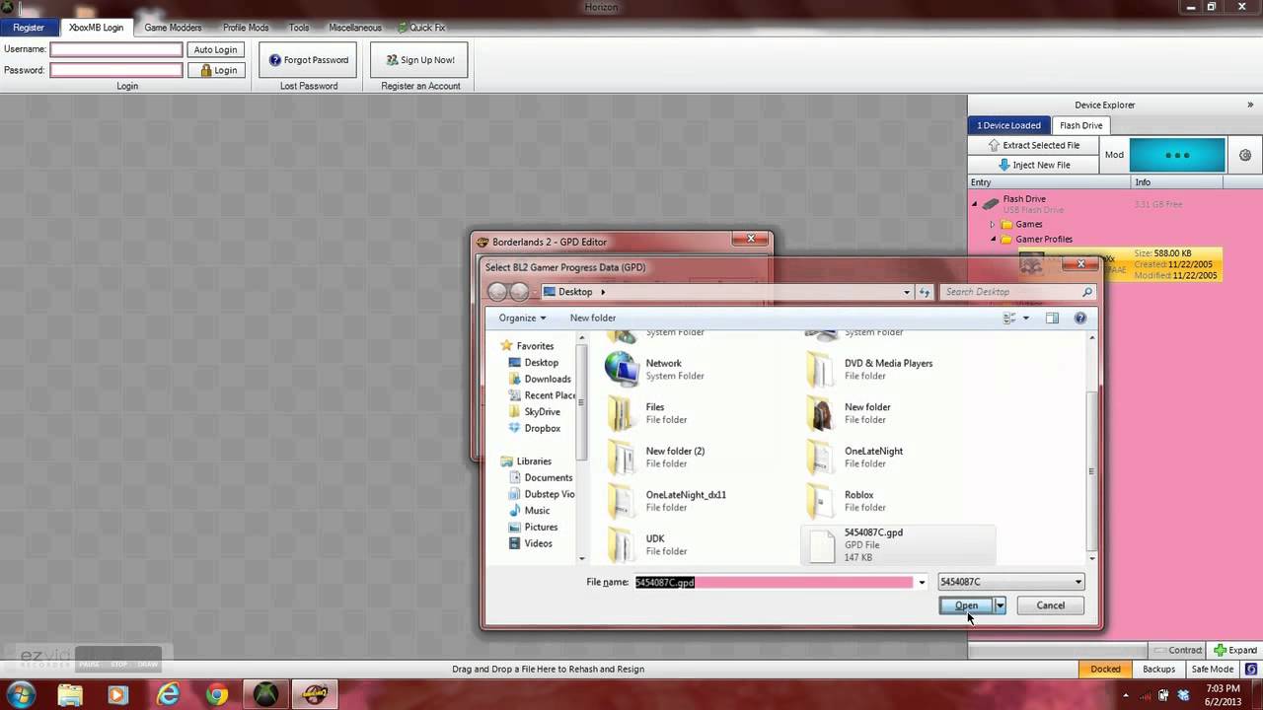Click the gear icon in Device Explorer
The height and width of the screenshot is (710, 1263).
pyautogui.click(x=1245, y=155)
